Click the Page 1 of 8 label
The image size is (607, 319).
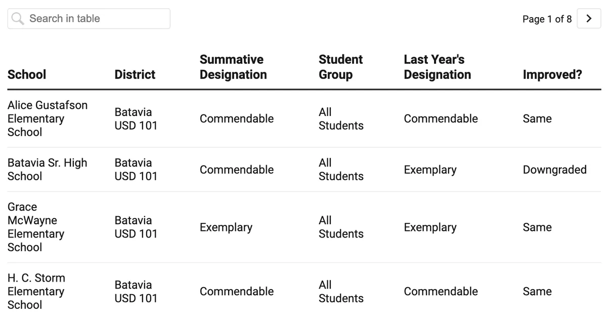click(x=547, y=18)
